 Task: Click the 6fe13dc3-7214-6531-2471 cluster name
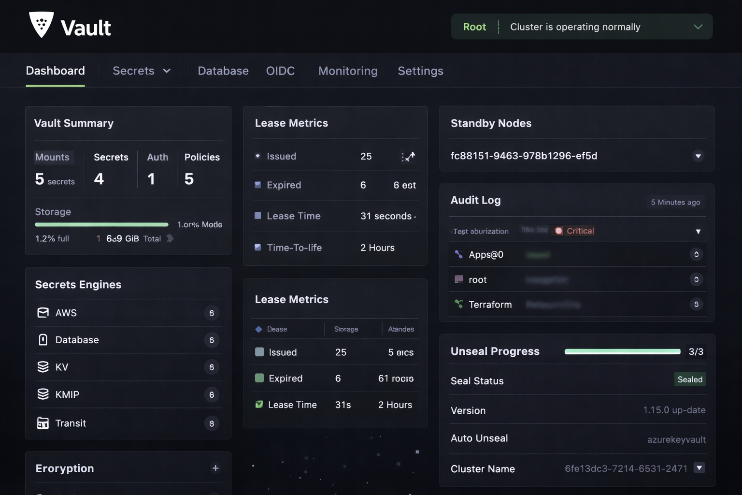[x=626, y=468]
